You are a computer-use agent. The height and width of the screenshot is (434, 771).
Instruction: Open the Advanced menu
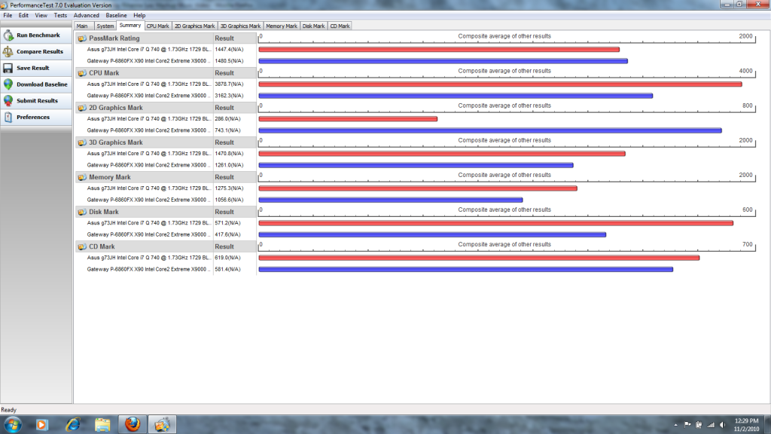coord(86,15)
